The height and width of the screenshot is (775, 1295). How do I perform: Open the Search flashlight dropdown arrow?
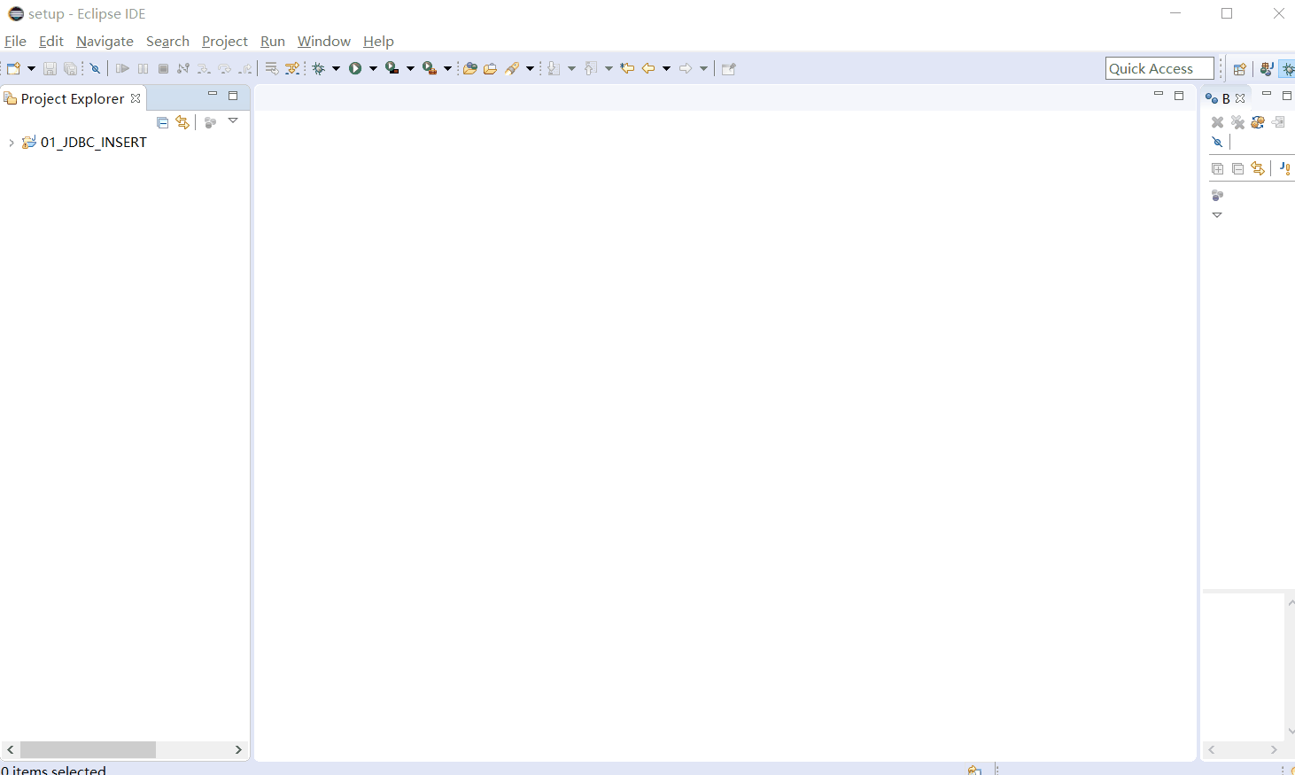tap(530, 68)
